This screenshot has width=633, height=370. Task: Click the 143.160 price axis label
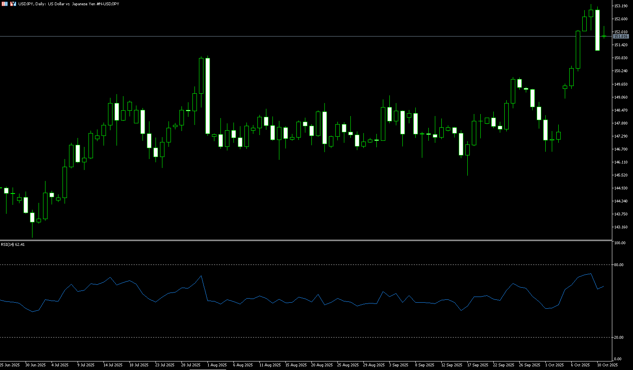[x=621, y=227]
